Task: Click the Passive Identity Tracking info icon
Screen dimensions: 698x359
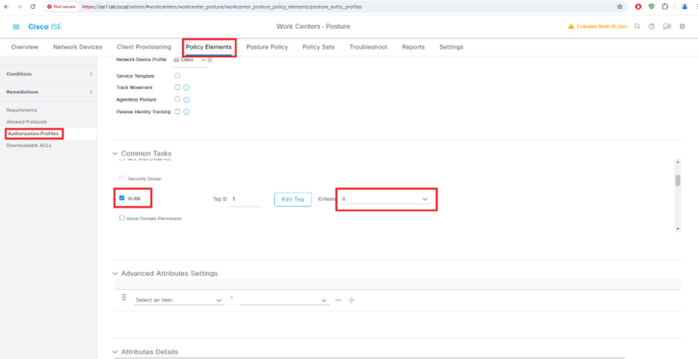Action: 186,112
